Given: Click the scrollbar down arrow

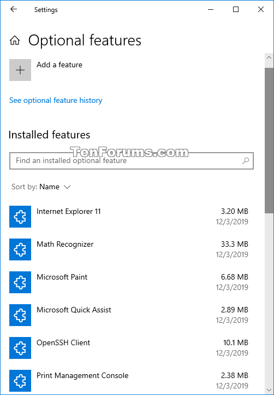Looking at the screenshot, I should (269, 390).
